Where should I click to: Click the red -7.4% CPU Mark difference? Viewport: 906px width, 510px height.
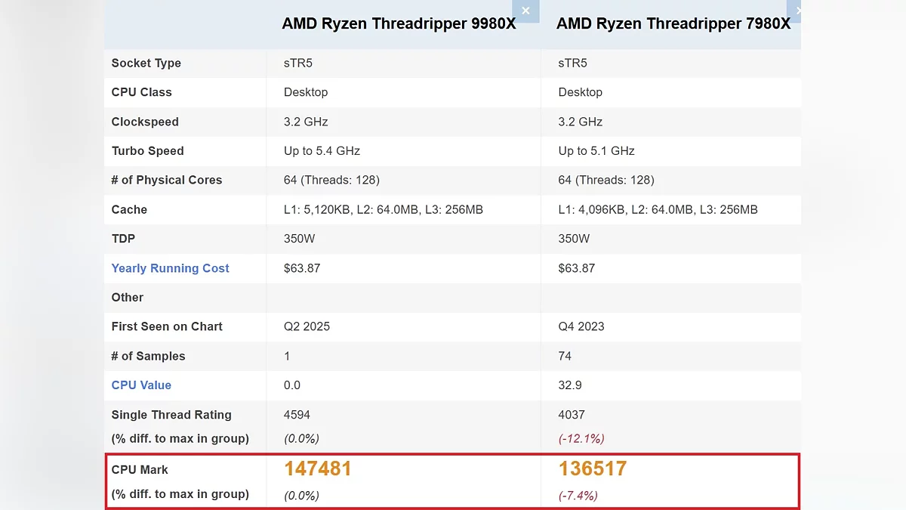578,496
